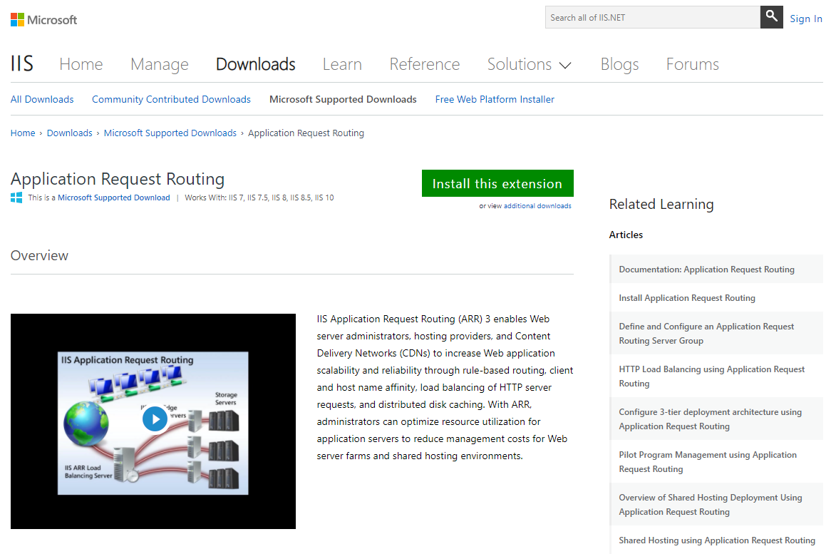
Task: Click the Related Learning heading
Action: pyautogui.click(x=661, y=204)
